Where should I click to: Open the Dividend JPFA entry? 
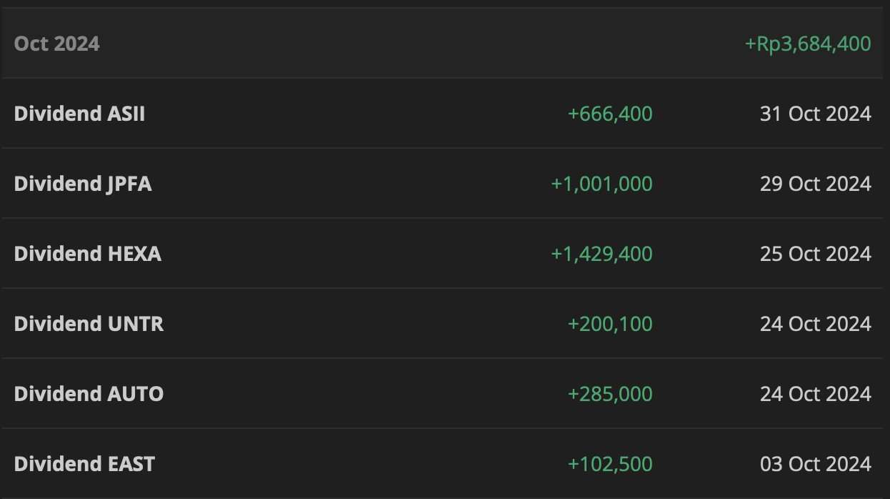point(83,184)
